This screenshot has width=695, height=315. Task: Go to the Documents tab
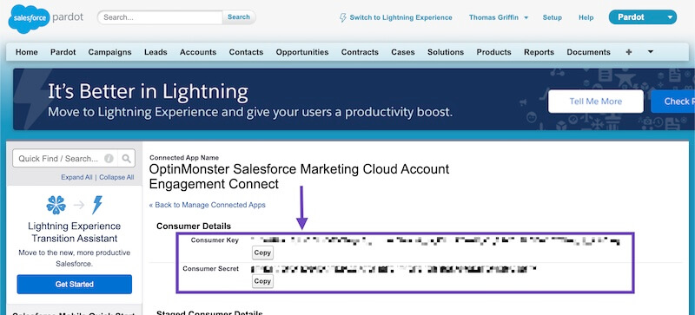click(x=589, y=52)
